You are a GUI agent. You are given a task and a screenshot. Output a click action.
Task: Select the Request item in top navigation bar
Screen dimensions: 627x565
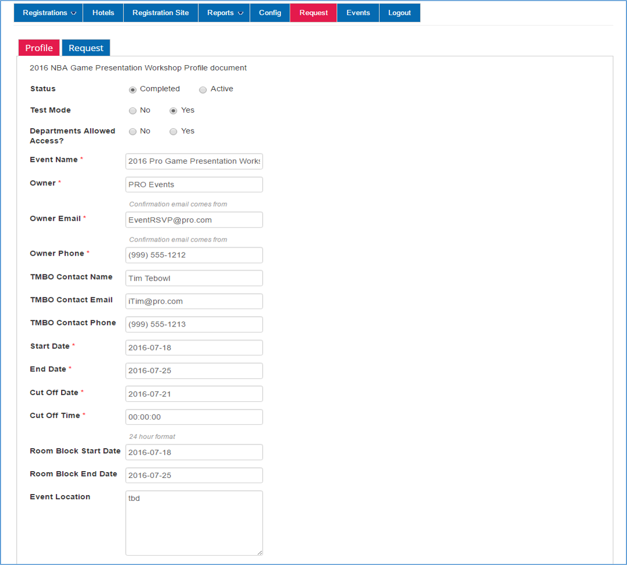314,13
